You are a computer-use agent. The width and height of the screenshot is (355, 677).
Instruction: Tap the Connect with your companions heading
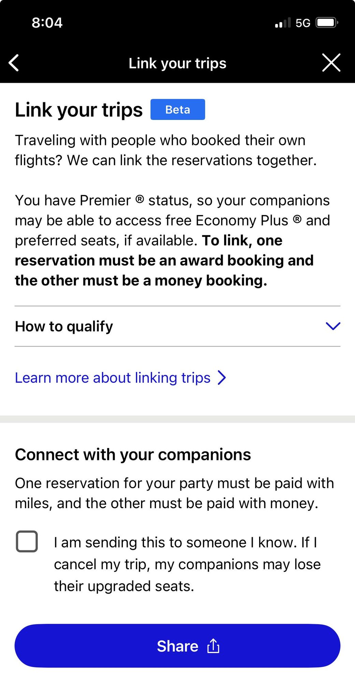pyautogui.click(x=133, y=455)
